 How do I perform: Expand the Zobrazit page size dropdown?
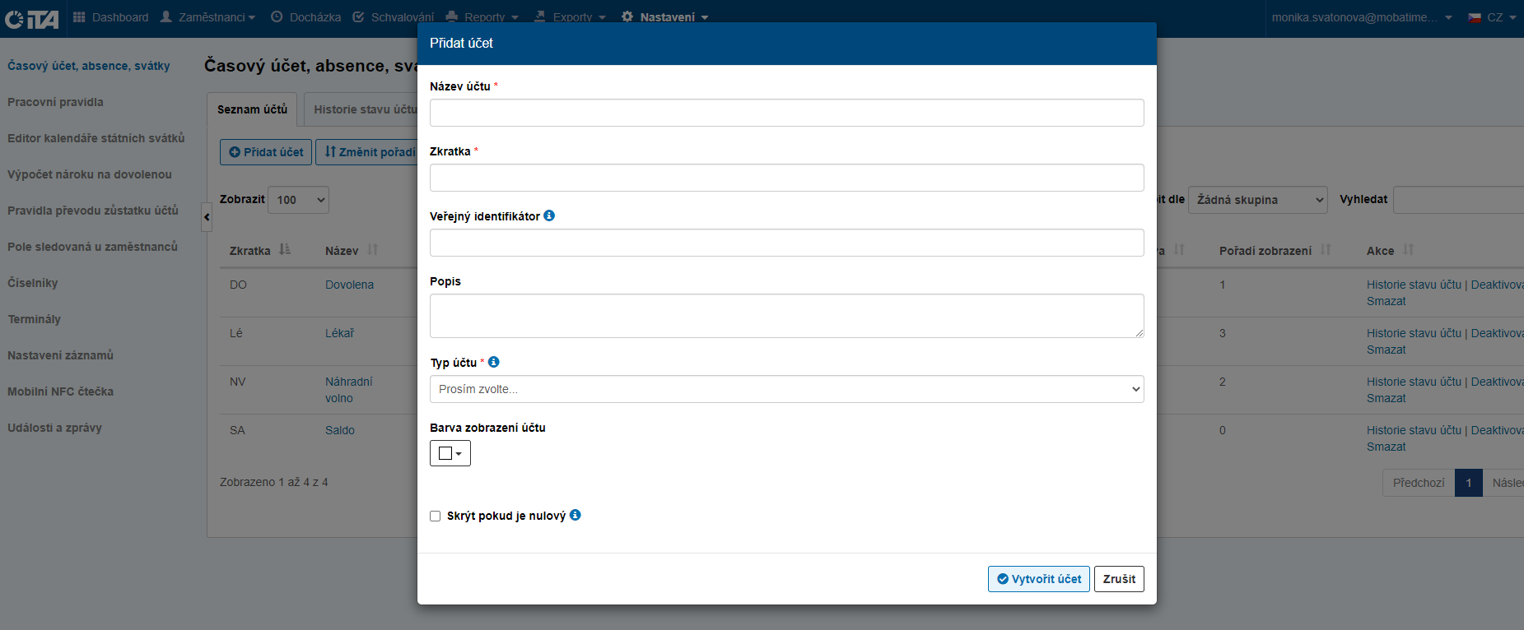(x=298, y=200)
